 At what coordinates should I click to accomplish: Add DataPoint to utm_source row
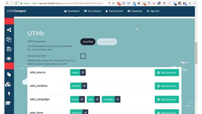pyautogui.click(x=167, y=73)
